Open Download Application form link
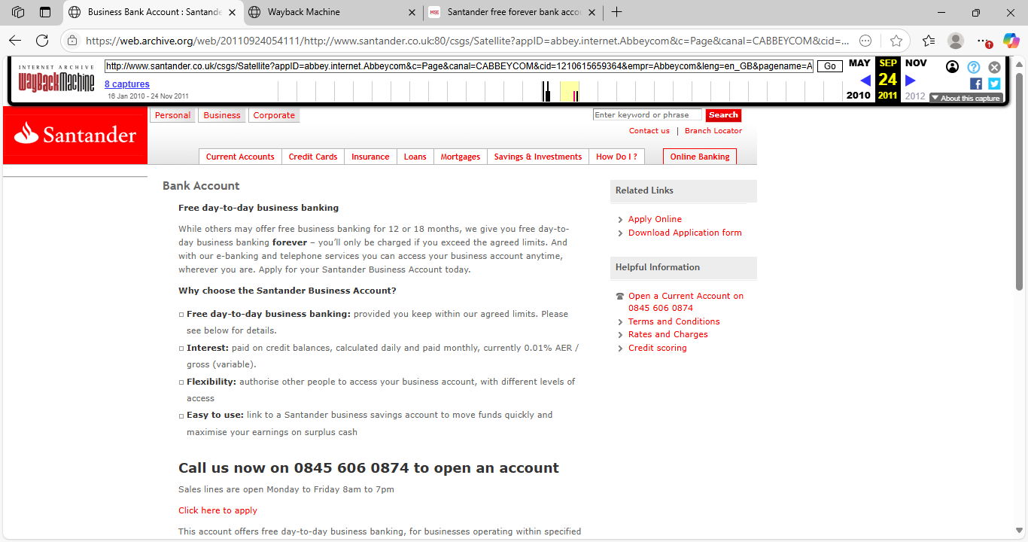 [685, 233]
